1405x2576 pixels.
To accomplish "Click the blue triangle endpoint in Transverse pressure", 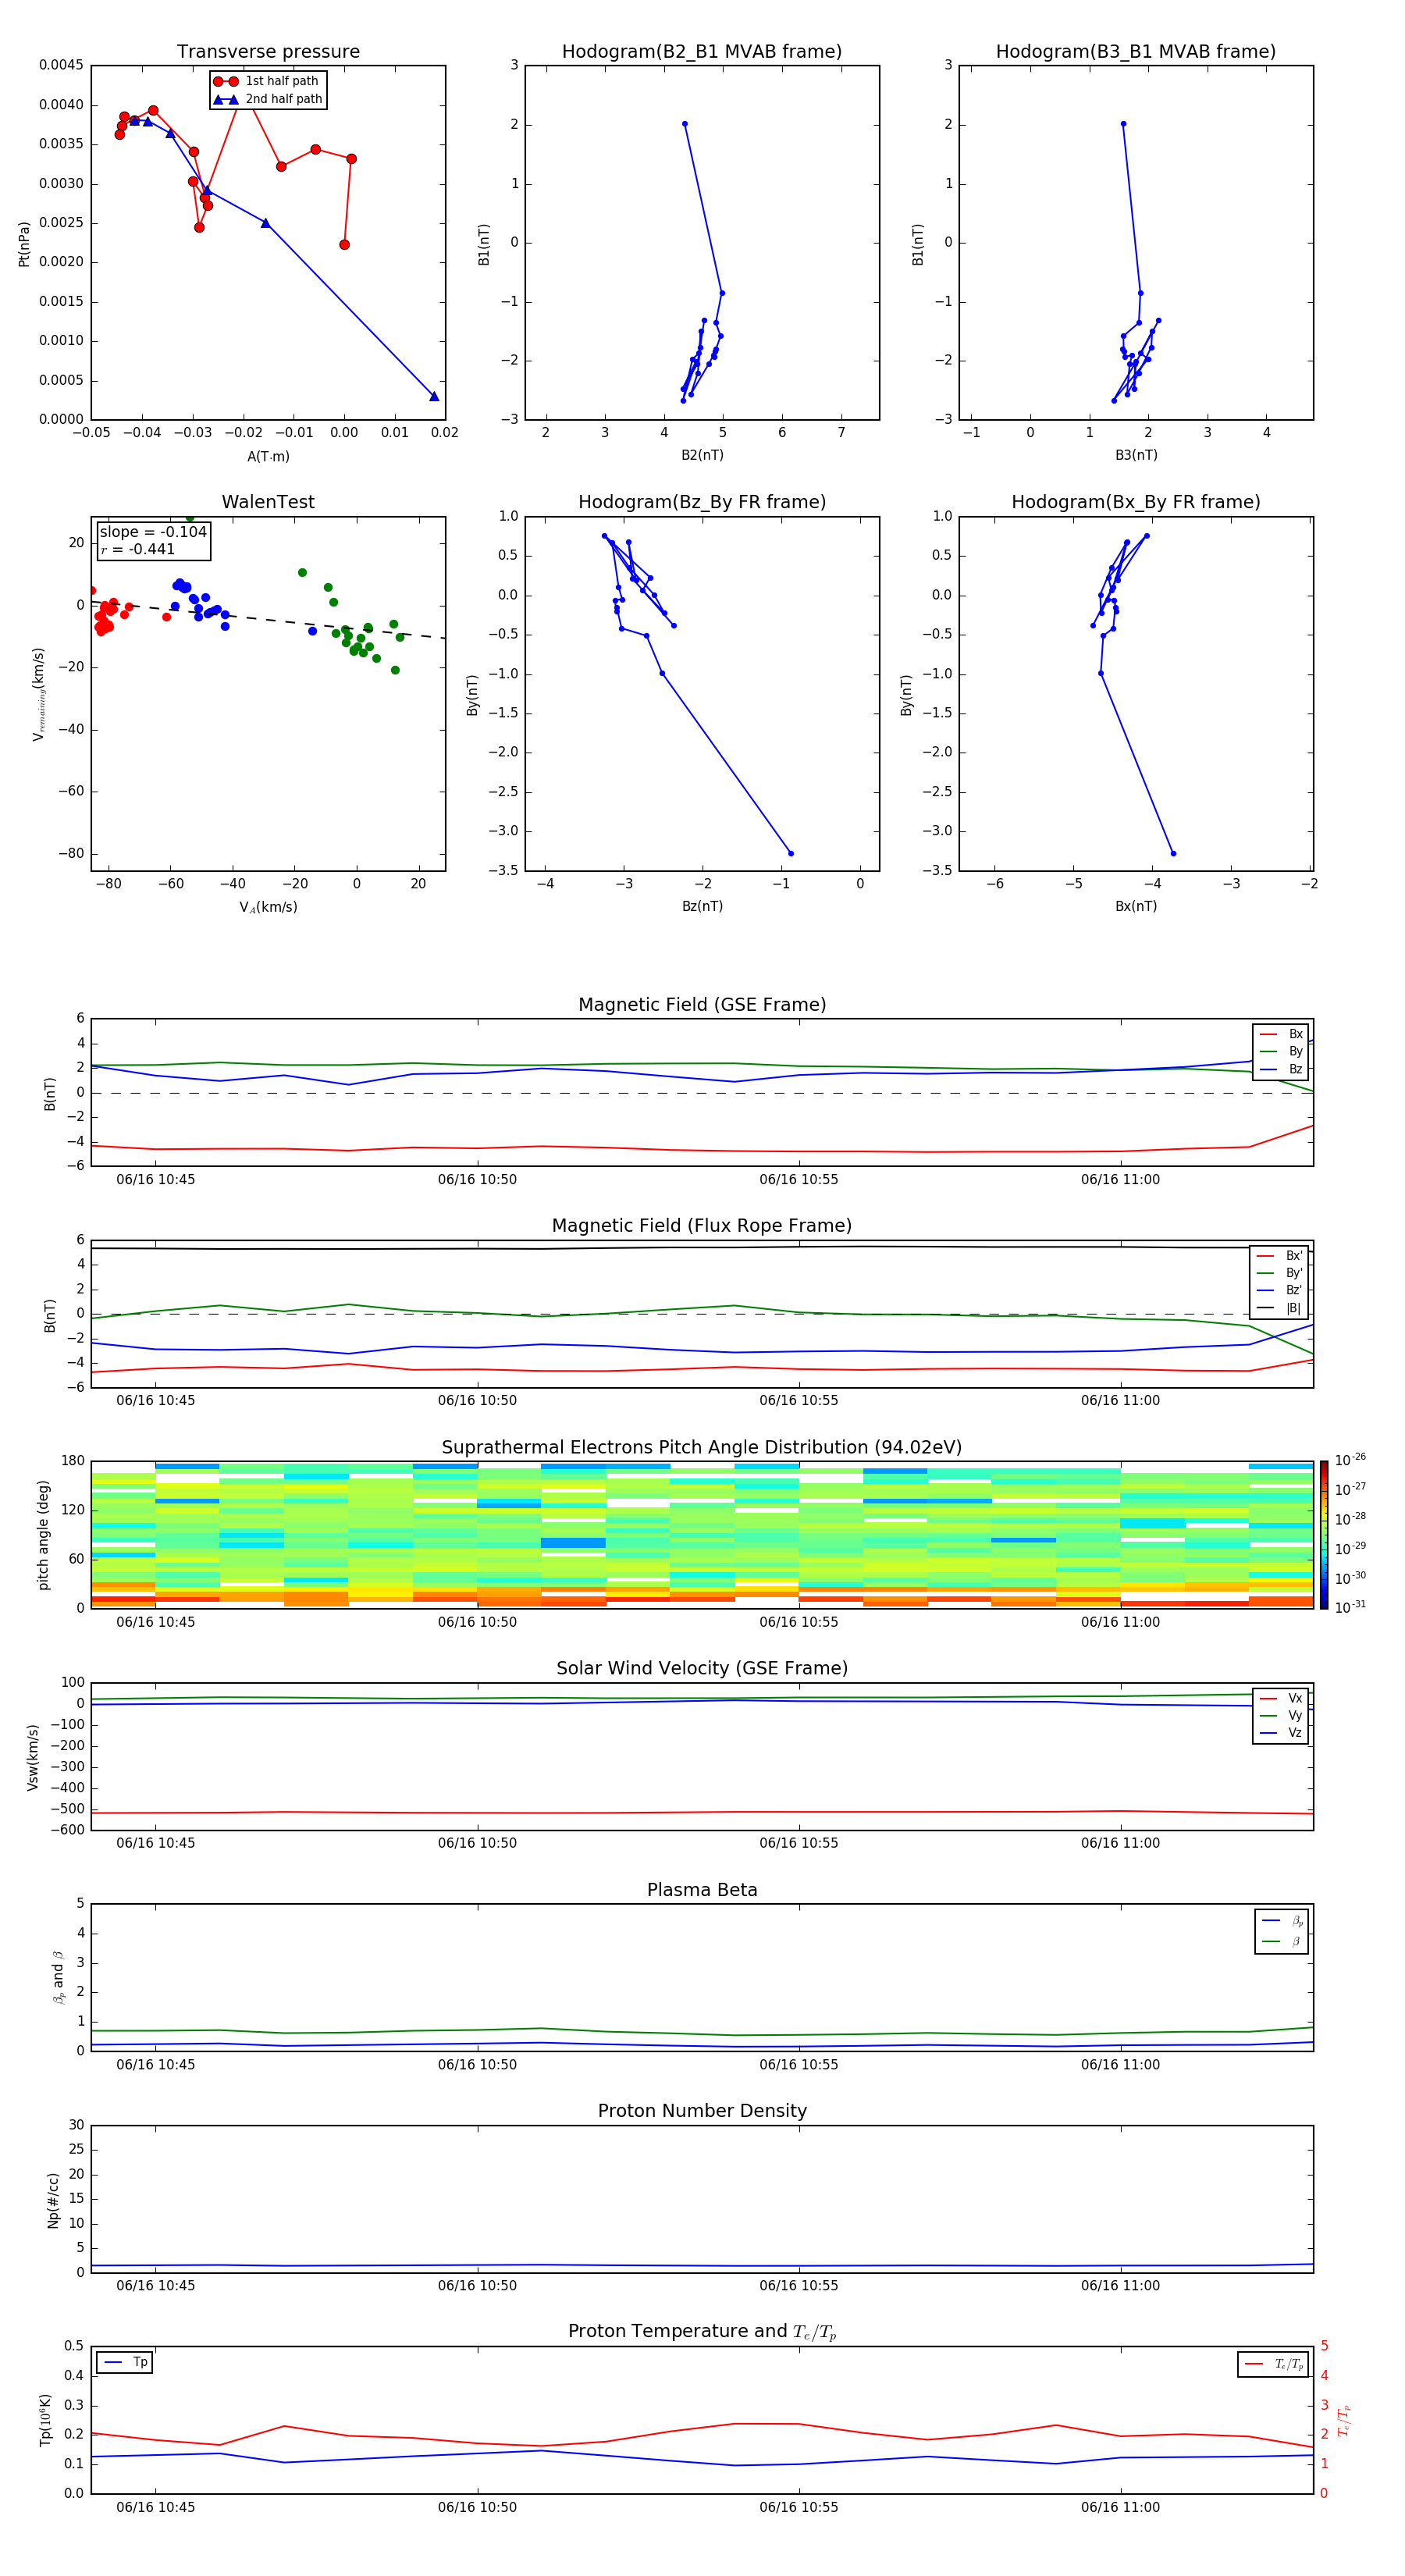I will pyautogui.click(x=434, y=397).
